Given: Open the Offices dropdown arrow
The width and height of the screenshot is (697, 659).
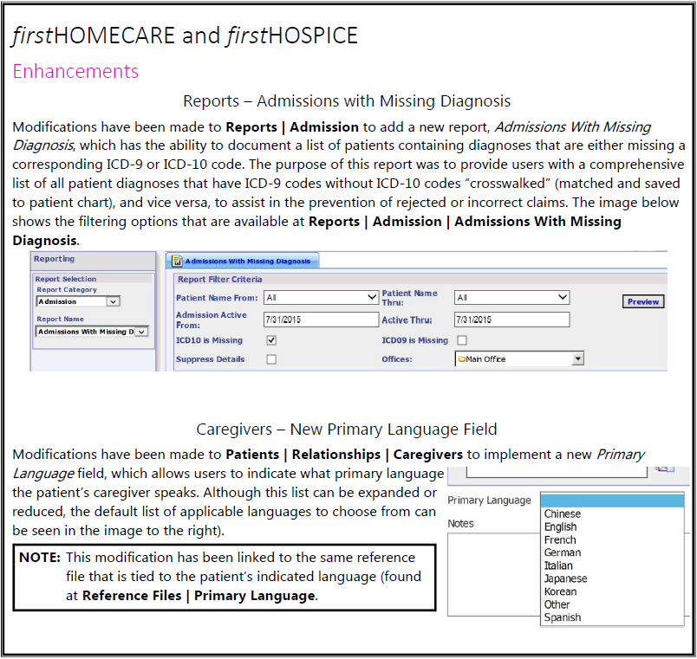Looking at the screenshot, I should [x=577, y=359].
